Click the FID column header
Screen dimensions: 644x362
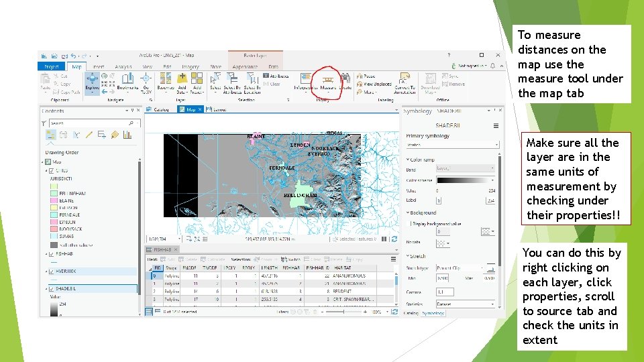pyautogui.click(x=158, y=268)
